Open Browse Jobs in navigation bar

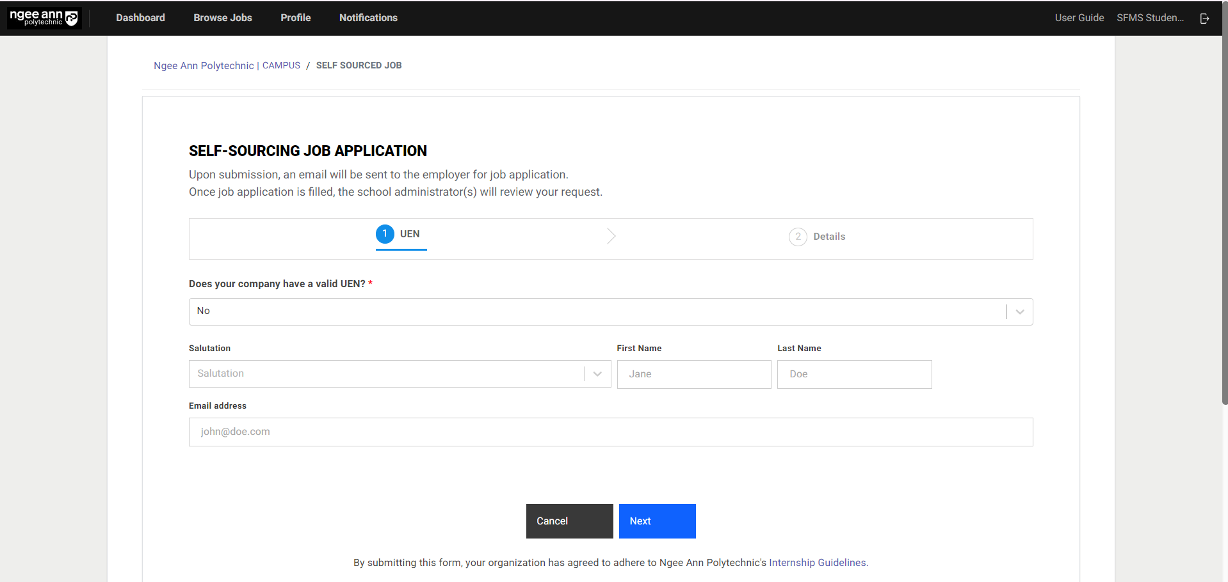[223, 18]
